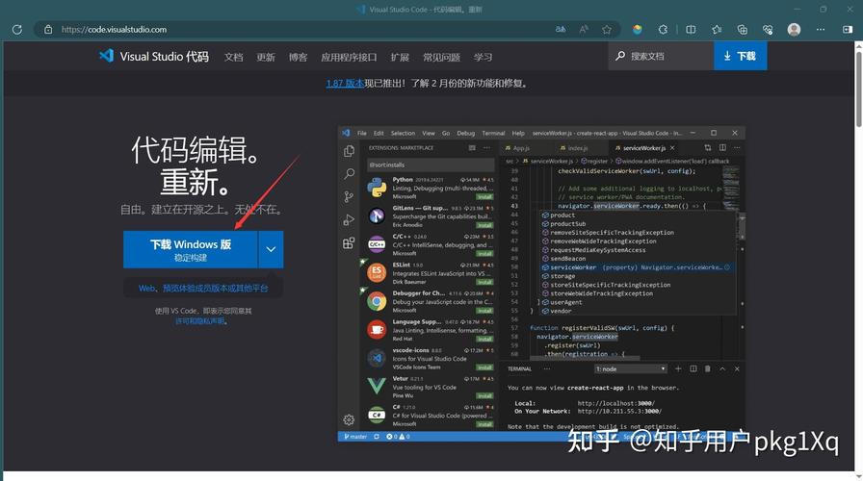Open the favorites list icon

[x=716, y=30]
